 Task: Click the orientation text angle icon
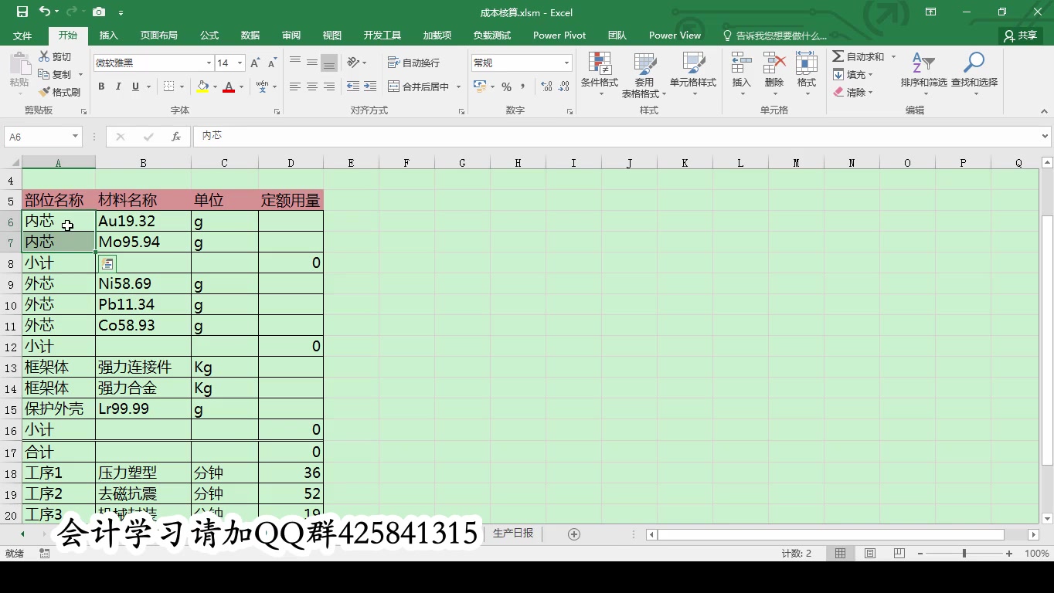tap(353, 63)
